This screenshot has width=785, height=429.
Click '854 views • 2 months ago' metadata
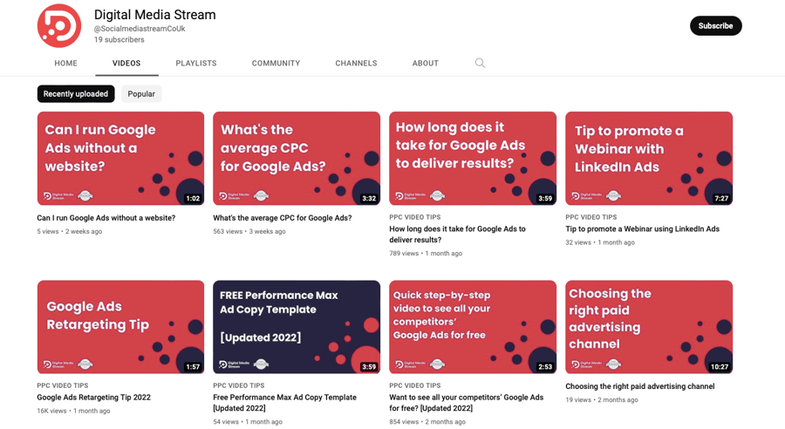[427, 421]
